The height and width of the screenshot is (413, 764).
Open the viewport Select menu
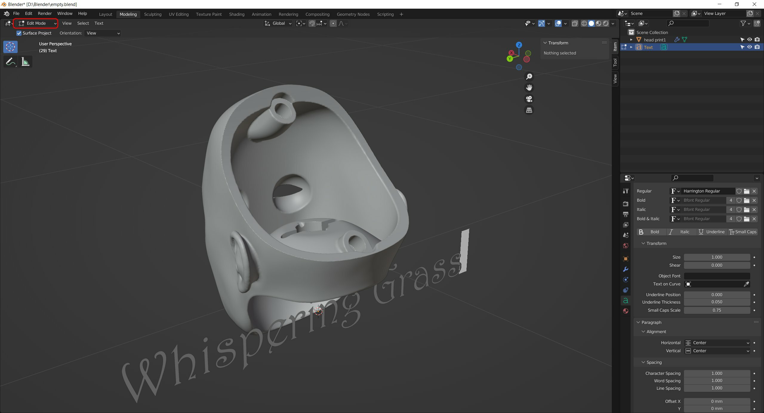pyautogui.click(x=83, y=23)
